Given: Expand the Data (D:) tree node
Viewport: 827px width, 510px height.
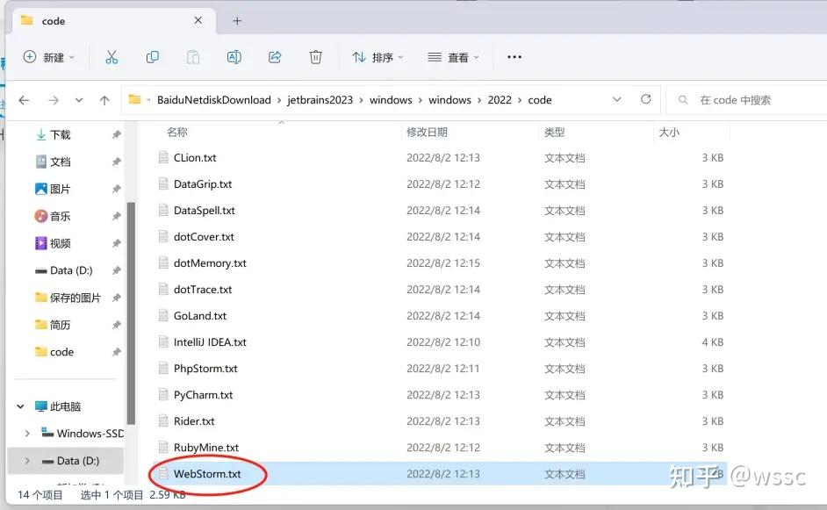Looking at the screenshot, I should [27, 461].
